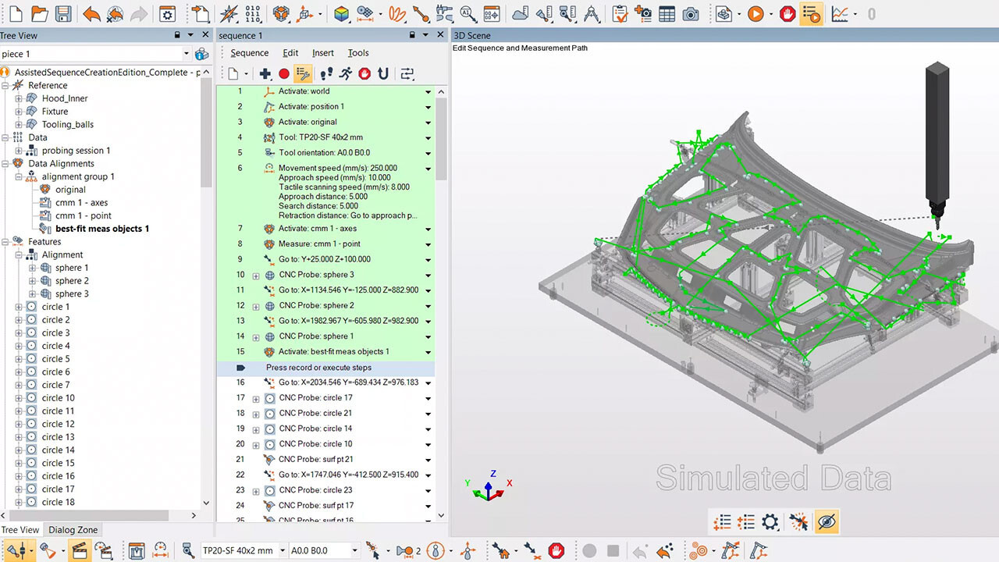999x562 pixels.
Task: Toggle the Tree View panel lock icon
Action: pyautogui.click(x=178, y=35)
